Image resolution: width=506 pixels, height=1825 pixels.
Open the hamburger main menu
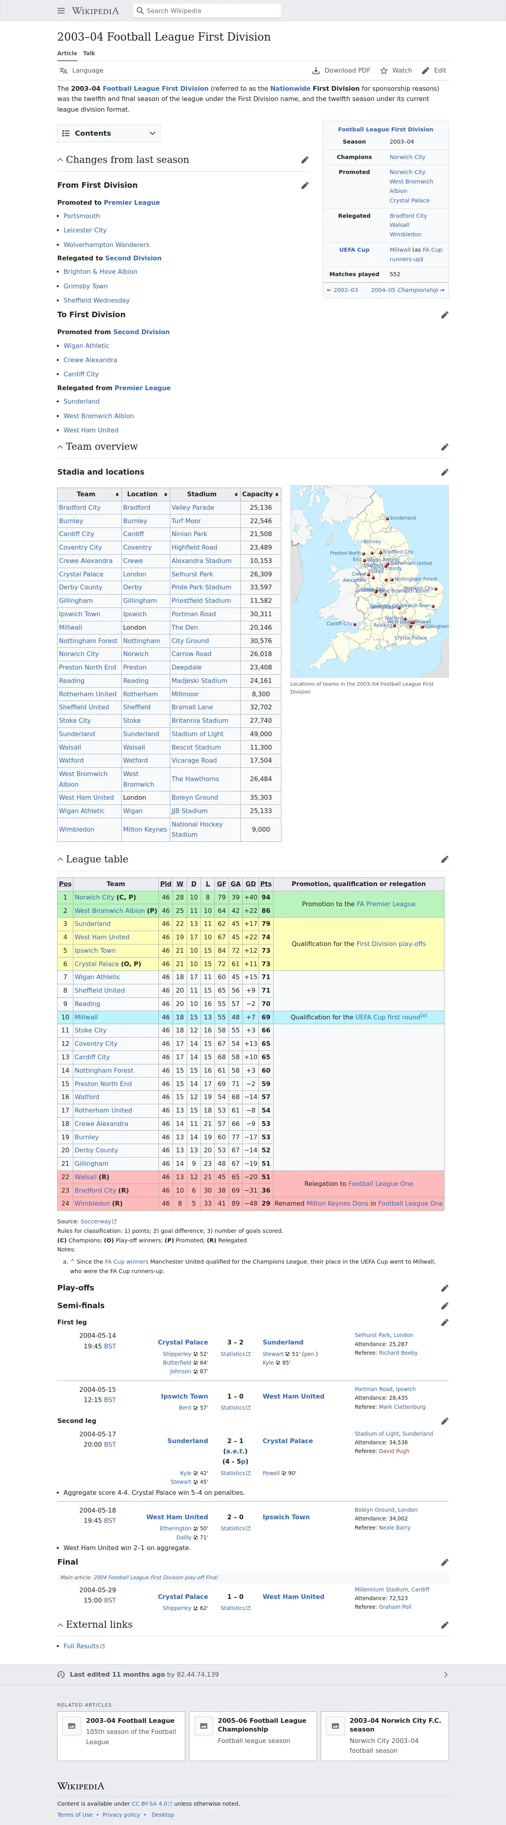[x=61, y=11]
